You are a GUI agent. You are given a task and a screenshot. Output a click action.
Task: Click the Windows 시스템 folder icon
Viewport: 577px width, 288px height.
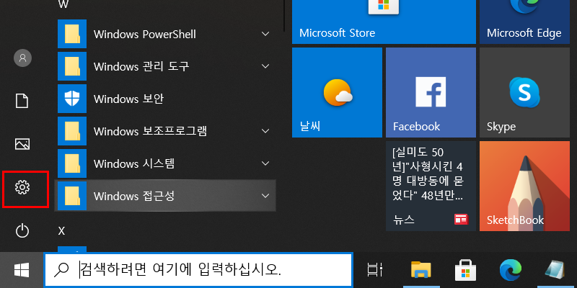coord(72,163)
